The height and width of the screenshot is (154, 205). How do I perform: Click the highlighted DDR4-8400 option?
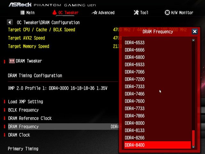click(x=158, y=145)
